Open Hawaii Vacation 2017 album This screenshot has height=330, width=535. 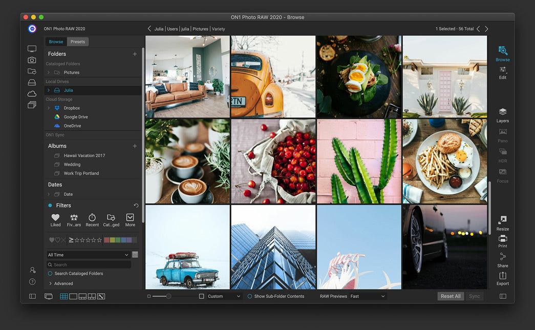click(x=84, y=155)
